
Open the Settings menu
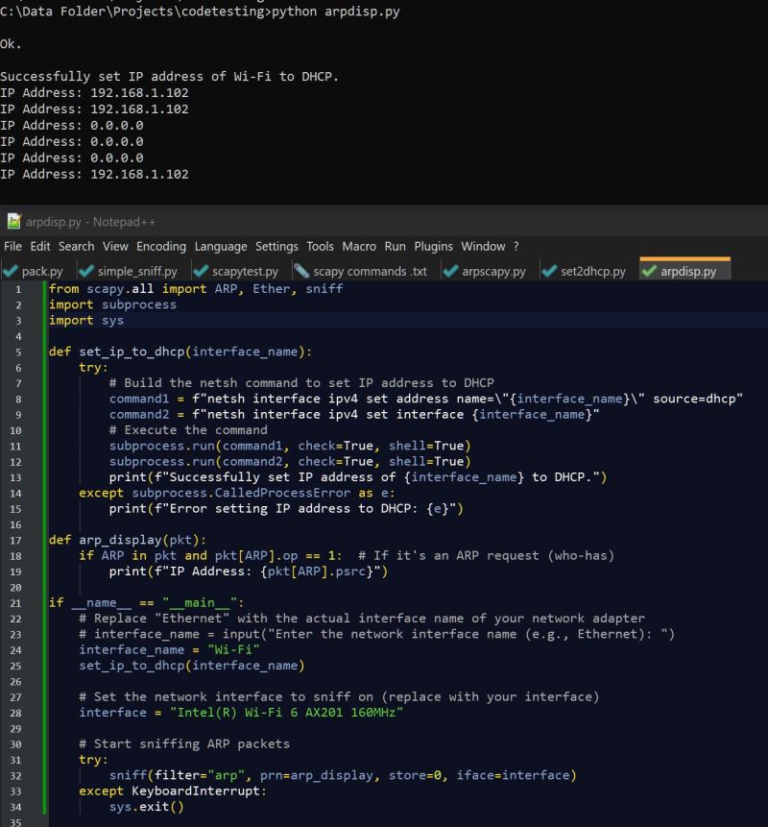pos(276,246)
